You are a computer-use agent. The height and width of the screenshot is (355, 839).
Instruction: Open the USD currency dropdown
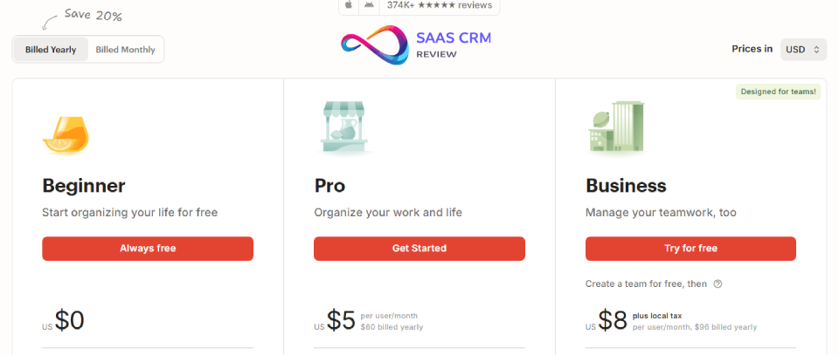point(803,50)
